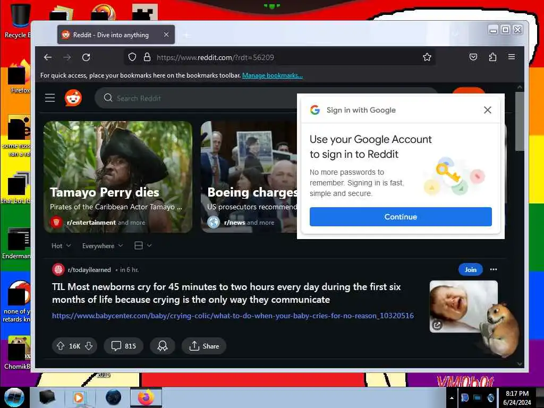544x408 pixels.
Task: Open the r/todayilearned subreddit name
Action: coord(89,269)
